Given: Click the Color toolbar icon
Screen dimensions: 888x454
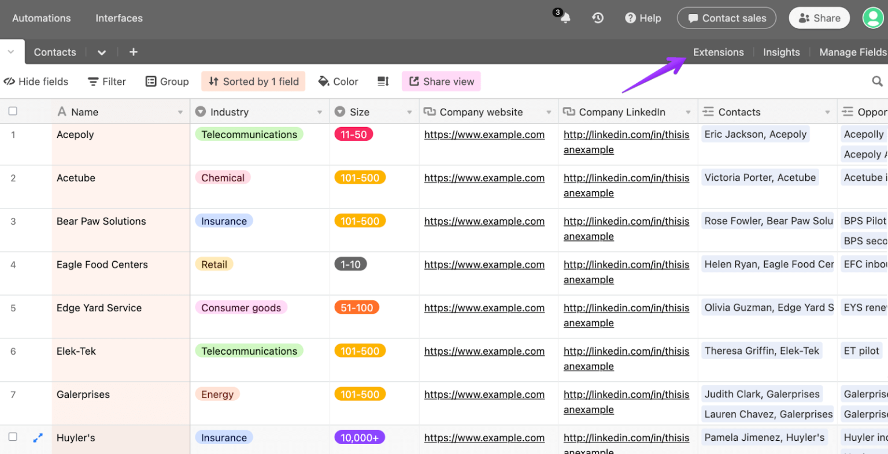Looking at the screenshot, I should tap(324, 81).
